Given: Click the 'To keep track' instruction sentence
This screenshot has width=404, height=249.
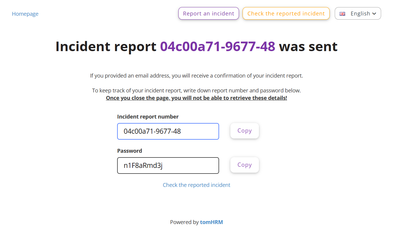Looking at the screenshot, I should [x=197, y=91].
